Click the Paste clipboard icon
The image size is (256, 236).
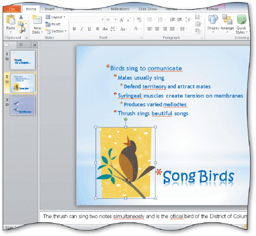click(11, 19)
